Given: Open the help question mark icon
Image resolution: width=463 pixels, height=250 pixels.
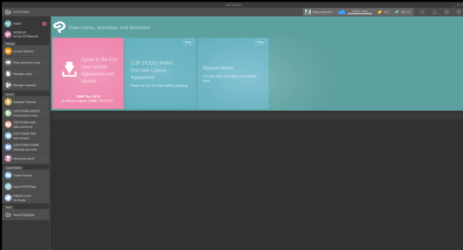Looking at the screenshot, I should [458, 12].
